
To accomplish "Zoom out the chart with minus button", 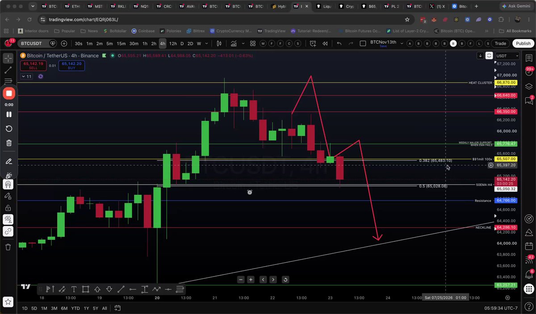I will 241,280.
